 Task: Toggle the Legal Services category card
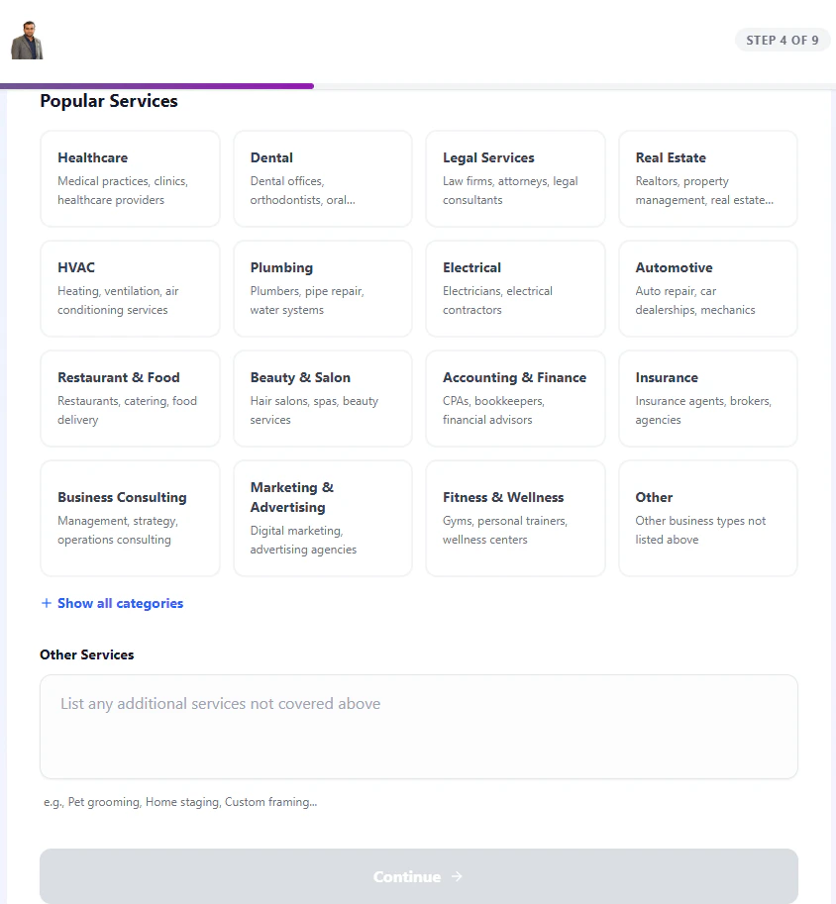point(515,178)
